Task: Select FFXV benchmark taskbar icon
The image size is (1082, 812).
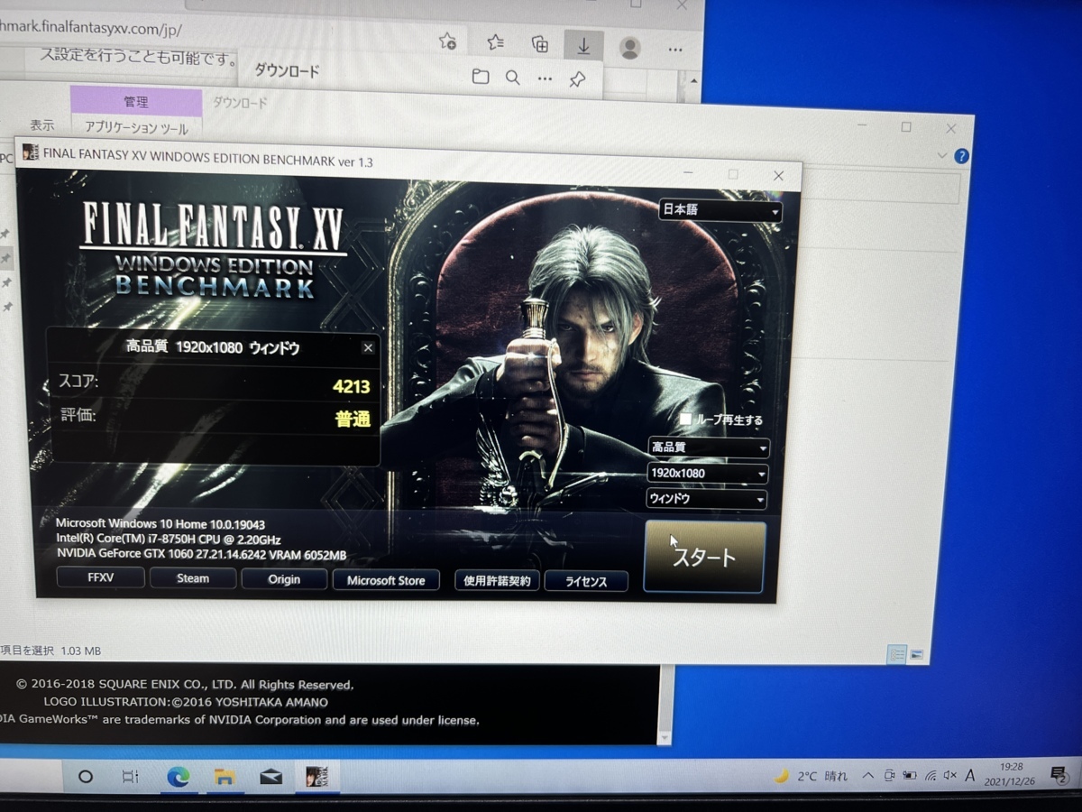Action: click(x=316, y=777)
